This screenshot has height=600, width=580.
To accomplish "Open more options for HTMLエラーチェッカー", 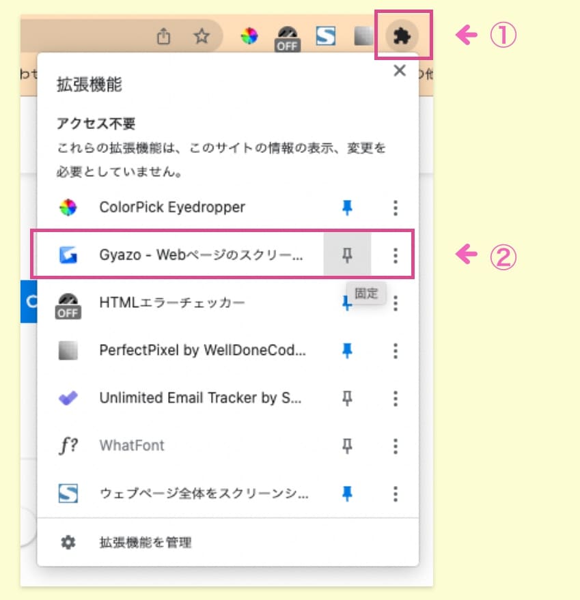I will point(396,303).
